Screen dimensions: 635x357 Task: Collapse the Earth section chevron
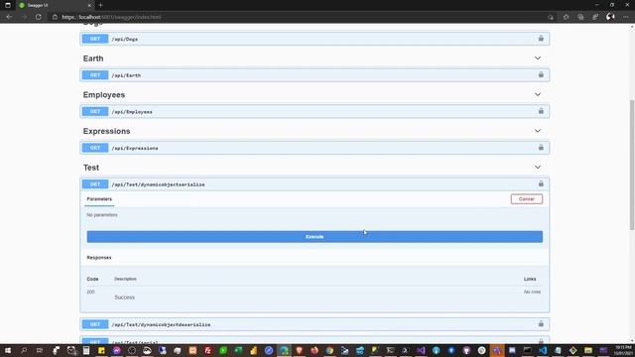(538, 59)
